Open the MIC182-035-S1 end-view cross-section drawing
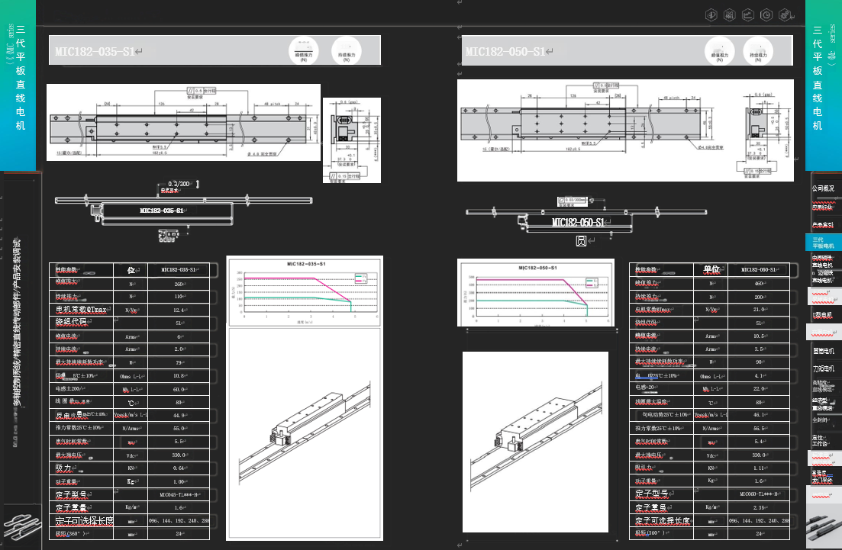This screenshot has width=842, height=550. pos(352,140)
